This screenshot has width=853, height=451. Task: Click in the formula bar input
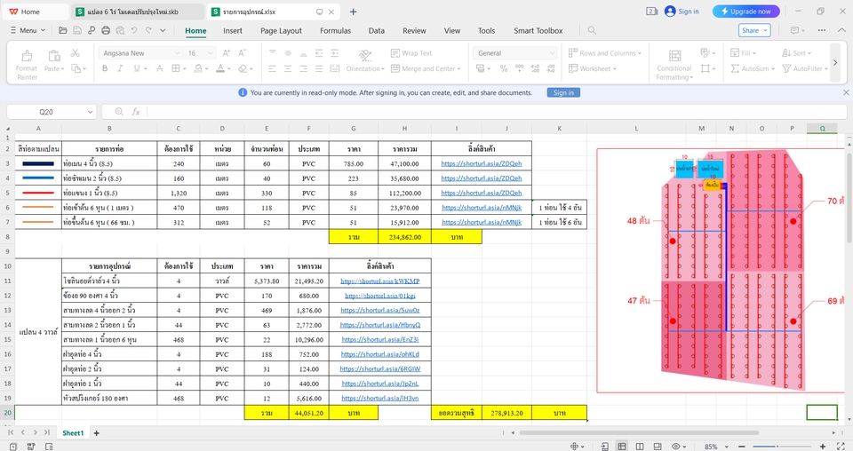pyautogui.click(x=495, y=112)
